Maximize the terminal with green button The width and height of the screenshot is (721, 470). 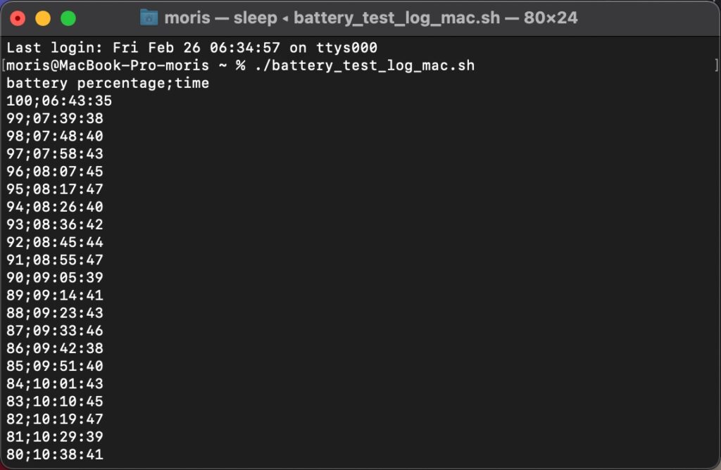point(68,18)
